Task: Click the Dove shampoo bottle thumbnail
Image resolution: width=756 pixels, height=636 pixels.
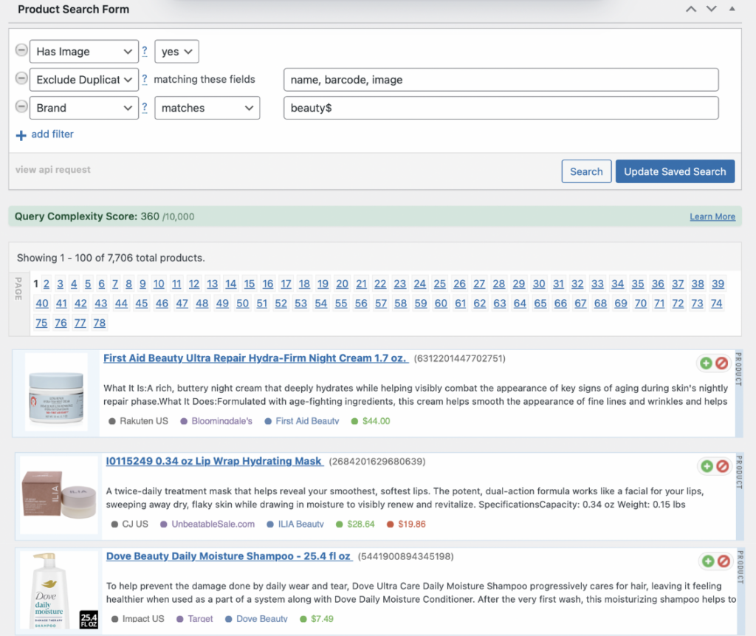Action: point(59,591)
